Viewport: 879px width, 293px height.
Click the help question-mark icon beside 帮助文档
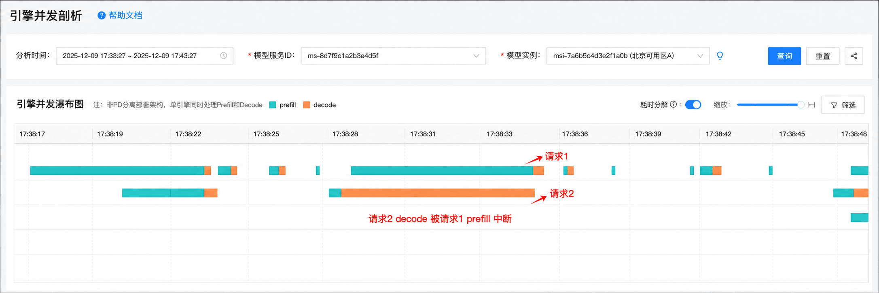tap(102, 15)
